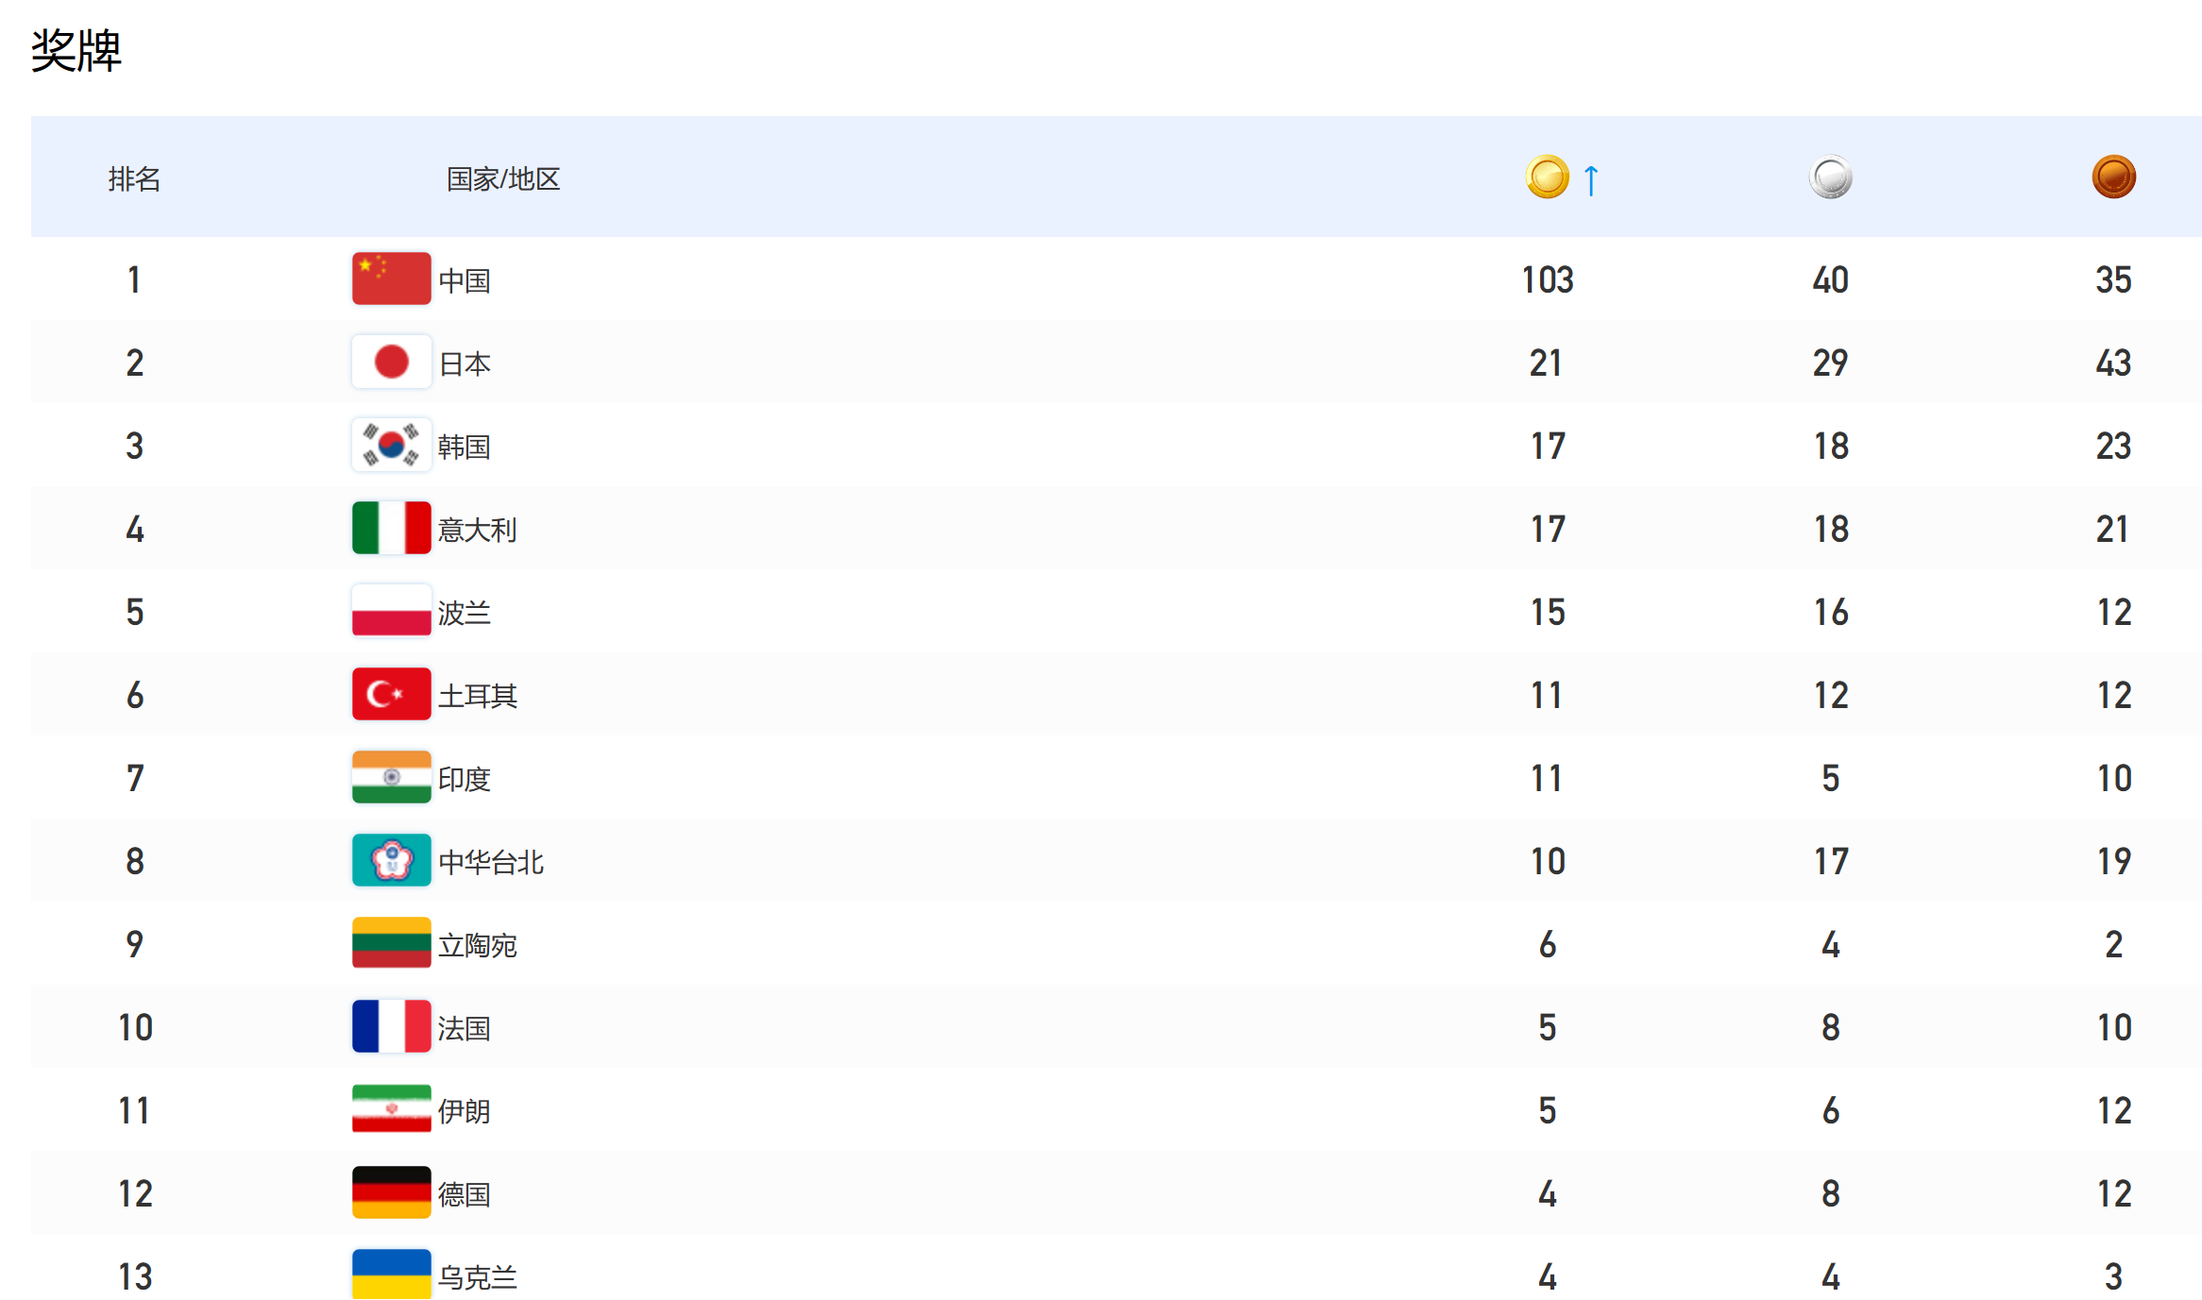
Task: Click the bronze medal column icon
Action: point(2113,177)
